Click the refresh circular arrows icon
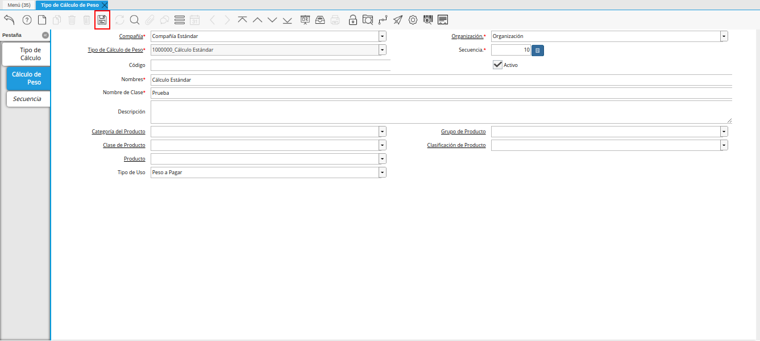 (119, 20)
